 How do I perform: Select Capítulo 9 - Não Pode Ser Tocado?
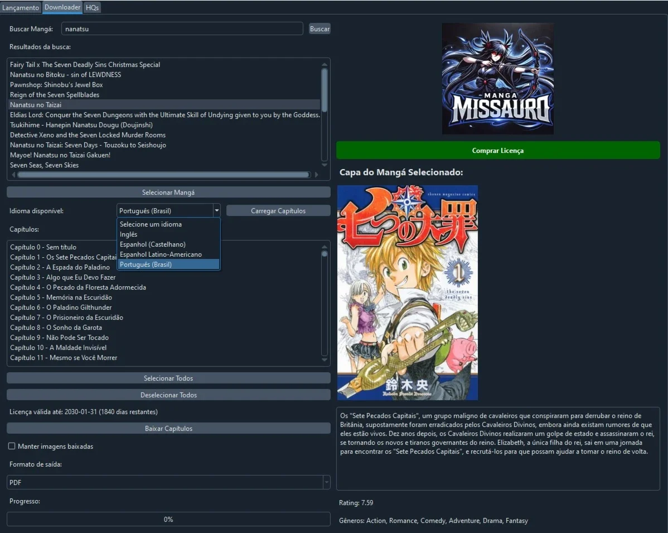tap(164, 337)
